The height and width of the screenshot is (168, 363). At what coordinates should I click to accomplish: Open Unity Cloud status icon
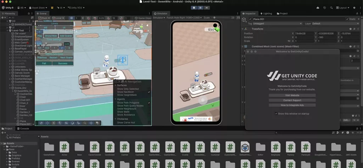click(318, 8)
